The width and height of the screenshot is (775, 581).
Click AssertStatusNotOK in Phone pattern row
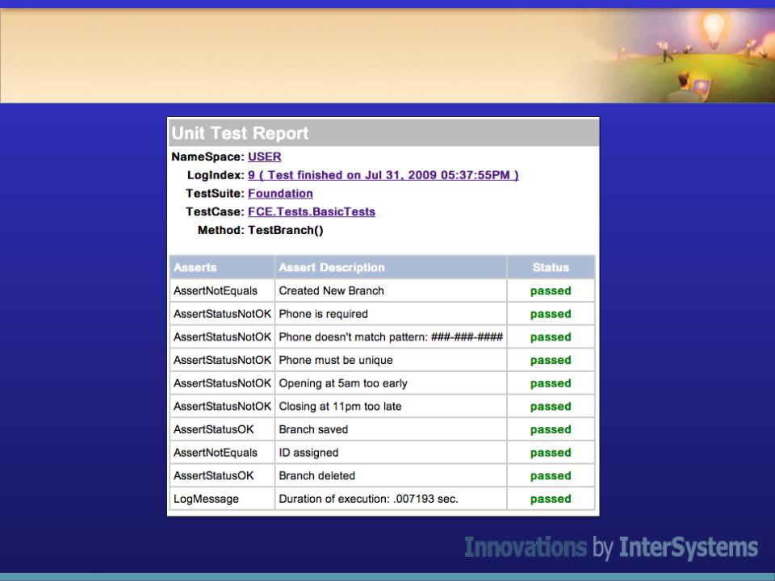(x=222, y=337)
